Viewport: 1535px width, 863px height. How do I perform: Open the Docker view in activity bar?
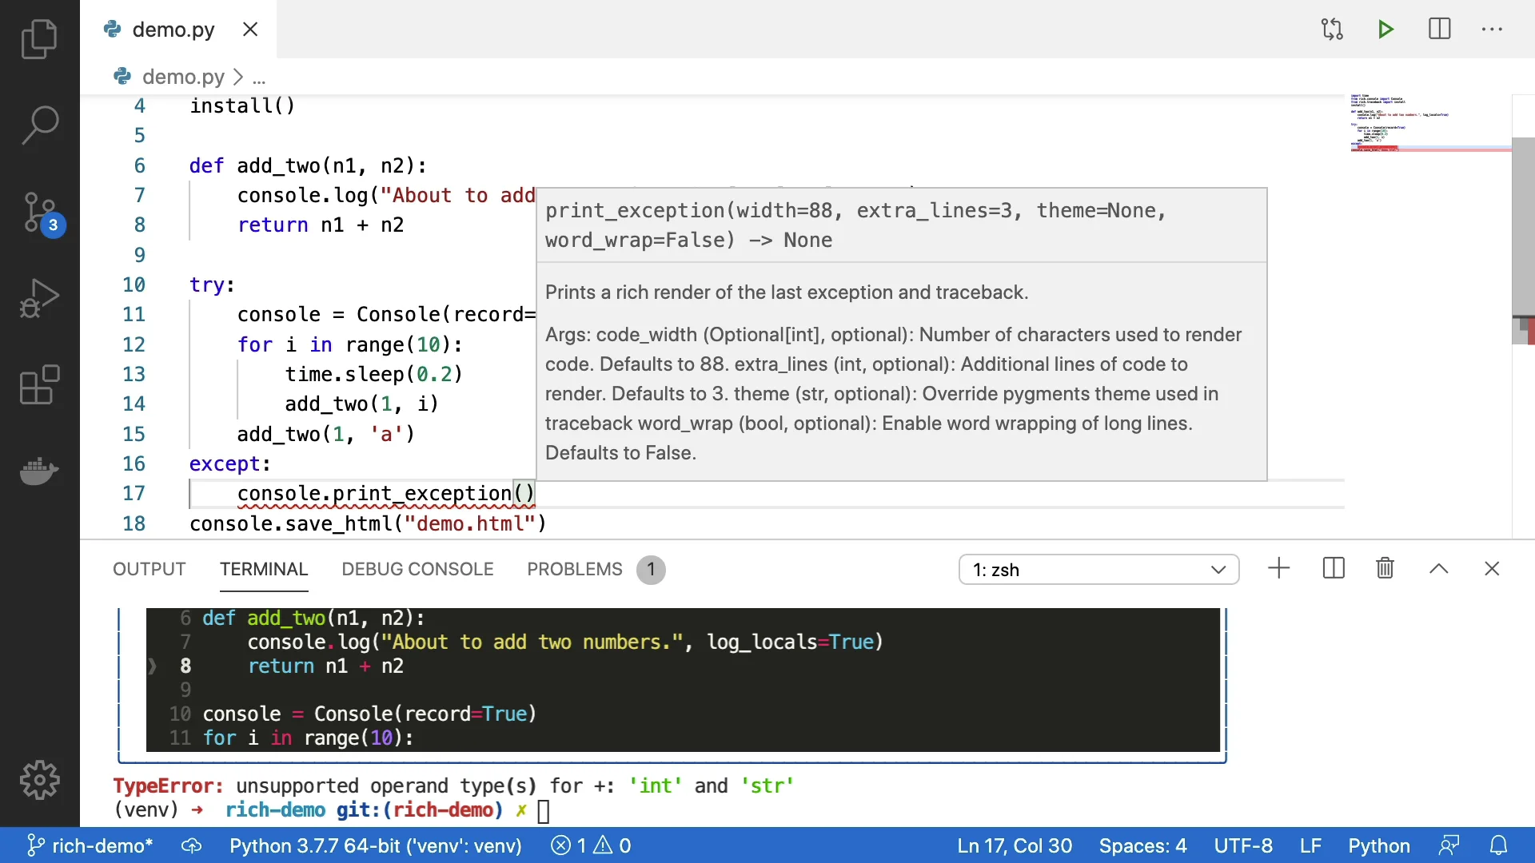tap(39, 471)
